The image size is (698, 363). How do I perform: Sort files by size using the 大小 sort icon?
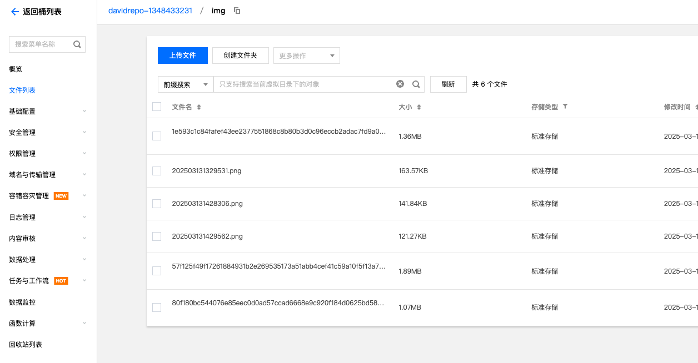click(419, 107)
